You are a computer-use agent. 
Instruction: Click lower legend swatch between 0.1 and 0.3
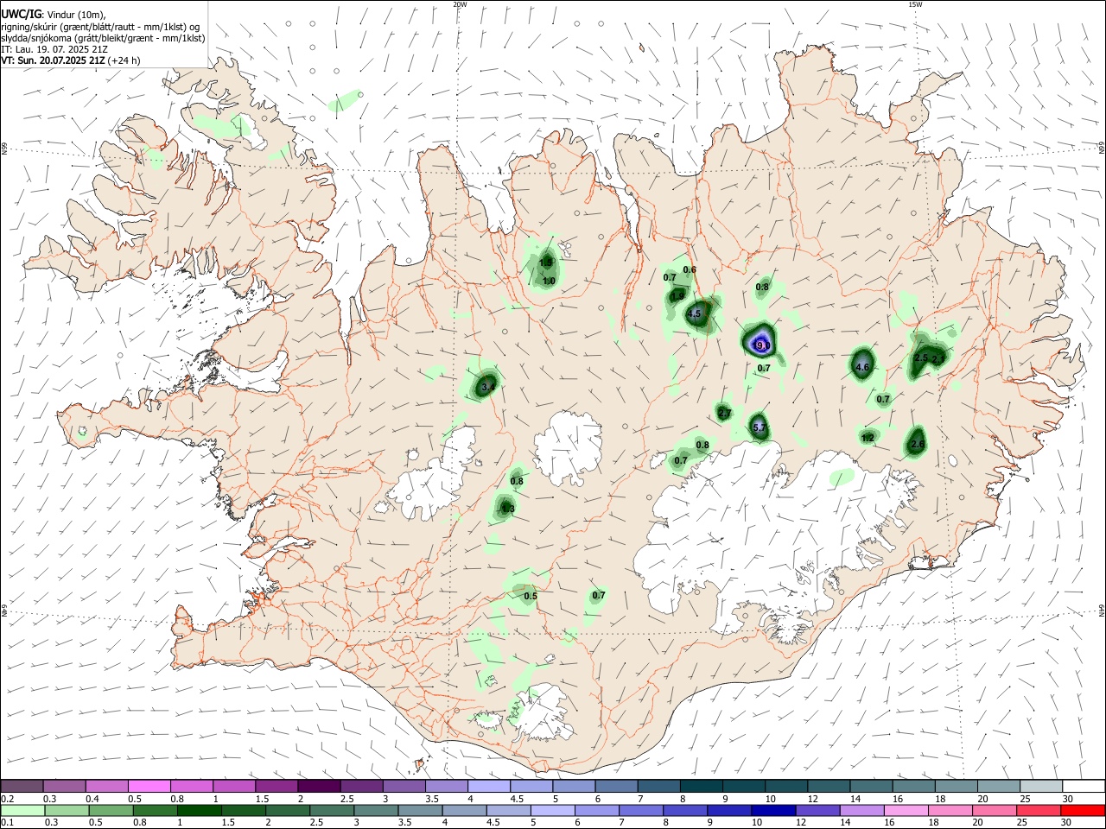(22, 810)
